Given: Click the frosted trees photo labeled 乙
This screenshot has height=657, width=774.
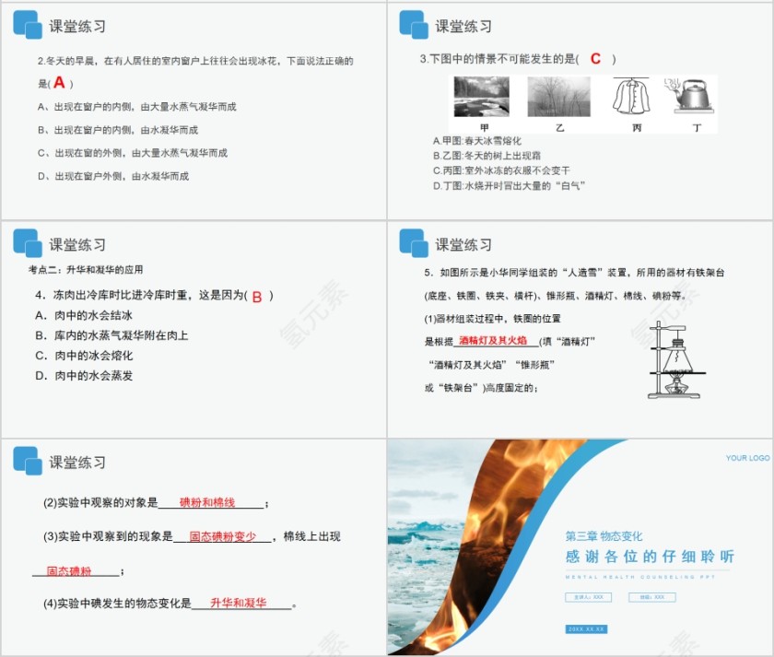Looking at the screenshot, I should pos(558,95).
